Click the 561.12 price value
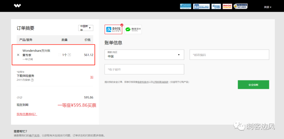The height and width of the screenshot is (139, 284). pos(89,55)
